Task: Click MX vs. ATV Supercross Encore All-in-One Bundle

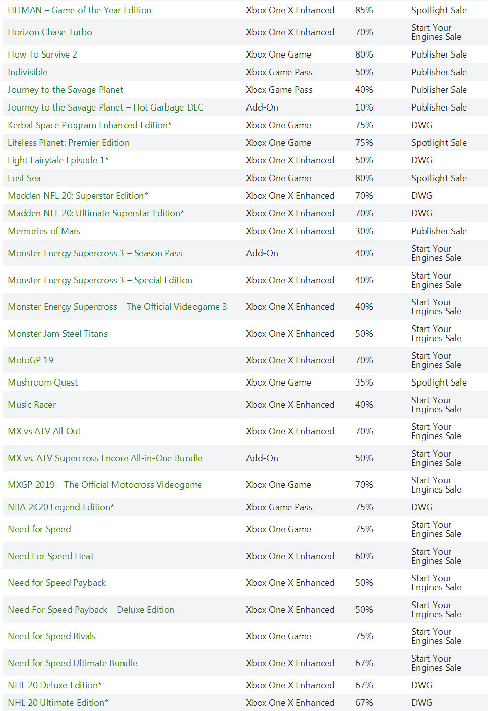Action: point(105,458)
